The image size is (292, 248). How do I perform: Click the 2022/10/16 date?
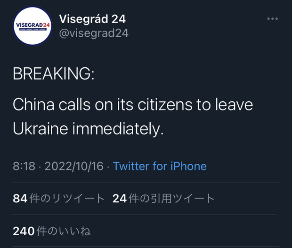click(x=74, y=166)
